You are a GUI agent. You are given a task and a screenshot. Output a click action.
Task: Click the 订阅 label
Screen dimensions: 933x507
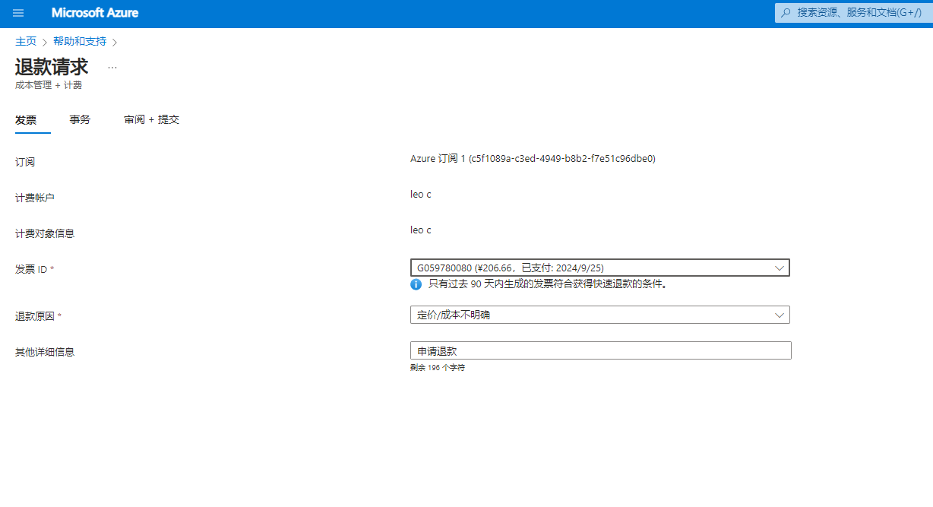pyautogui.click(x=25, y=162)
